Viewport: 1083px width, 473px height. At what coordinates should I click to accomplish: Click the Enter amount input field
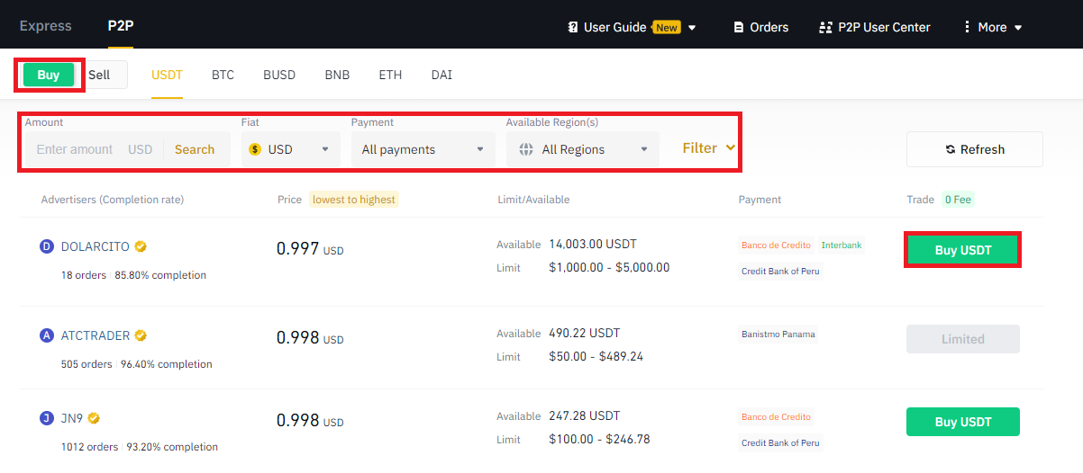(x=75, y=149)
